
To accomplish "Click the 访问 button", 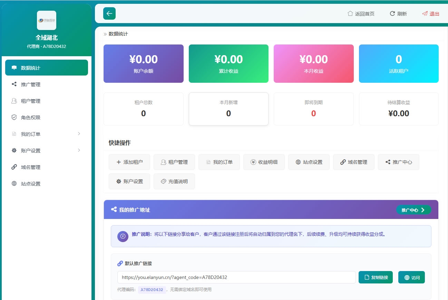I will click(x=411, y=277).
